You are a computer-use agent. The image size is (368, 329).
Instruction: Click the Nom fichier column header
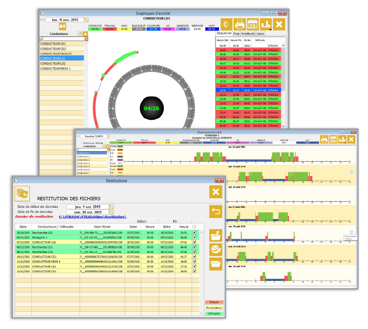(102, 227)
